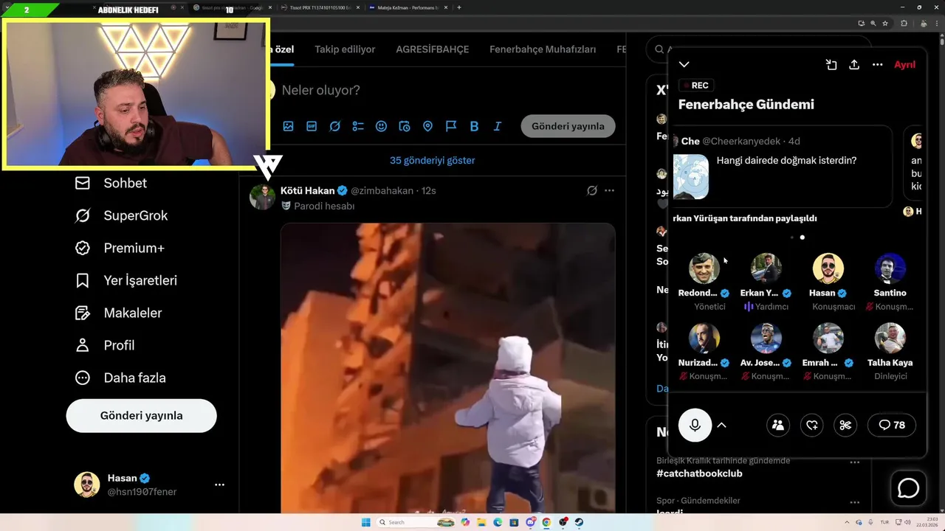Add a poll with the list icon

pos(358,126)
